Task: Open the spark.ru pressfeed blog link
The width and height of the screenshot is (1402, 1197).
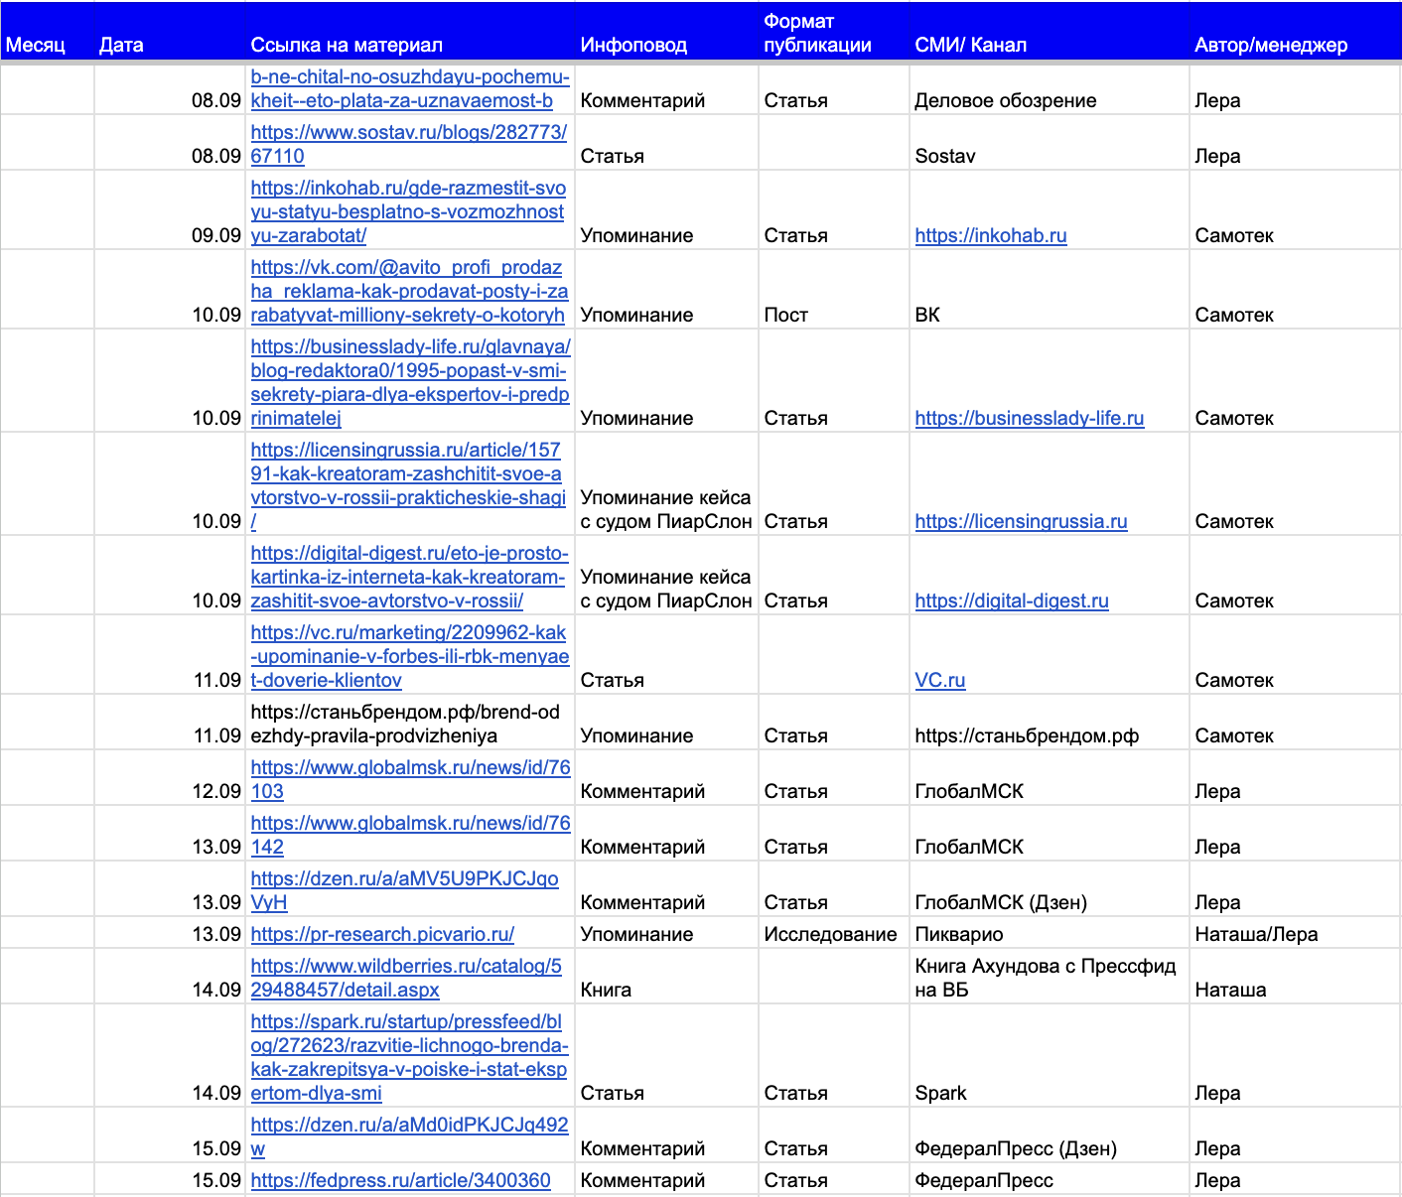Action: coord(409,1057)
